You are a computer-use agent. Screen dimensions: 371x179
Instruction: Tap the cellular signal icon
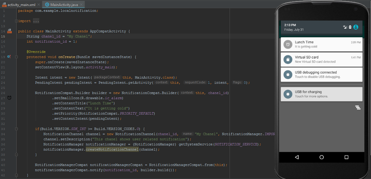coord(345,27)
